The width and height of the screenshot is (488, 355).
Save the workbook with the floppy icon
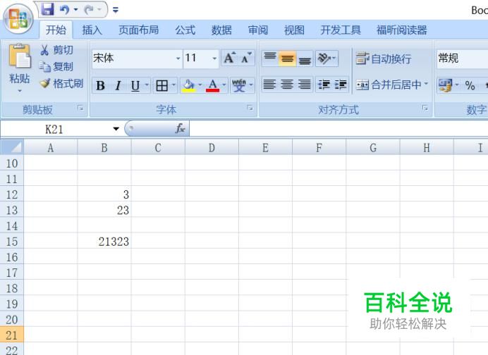[48, 9]
